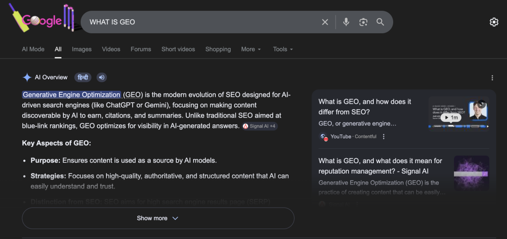The width and height of the screenshot is (507, 239).
Task: Expand AI Overview with Show more
Action: click(157, 218)
